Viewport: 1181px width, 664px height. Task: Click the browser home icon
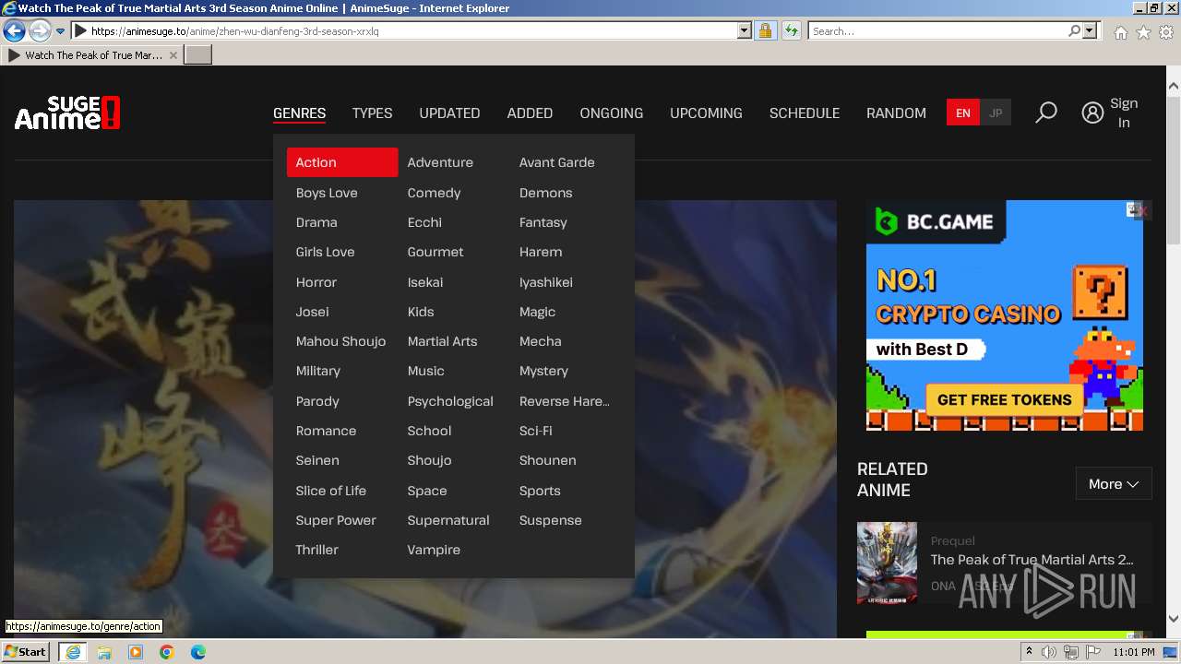coord(1120,31)
